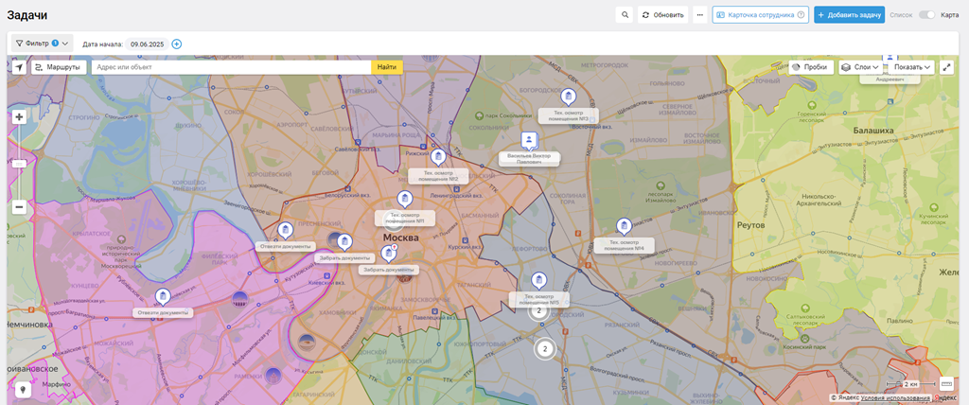The height and width of the screenshot is (405, 969).
Task: Select task pin Тех. осмотр помещения №4
Action: pyautogui.click(x=624, y=227)
